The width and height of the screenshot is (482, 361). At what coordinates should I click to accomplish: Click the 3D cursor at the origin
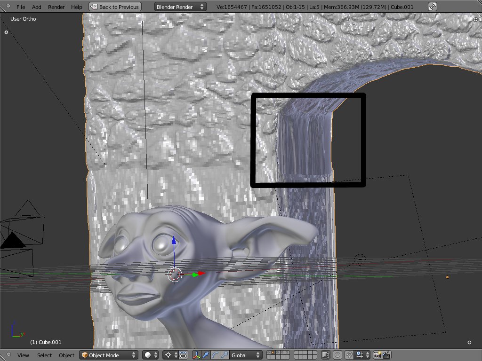(175, 275)
